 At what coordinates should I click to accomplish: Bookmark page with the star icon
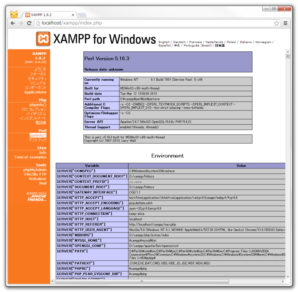[276, 23]
